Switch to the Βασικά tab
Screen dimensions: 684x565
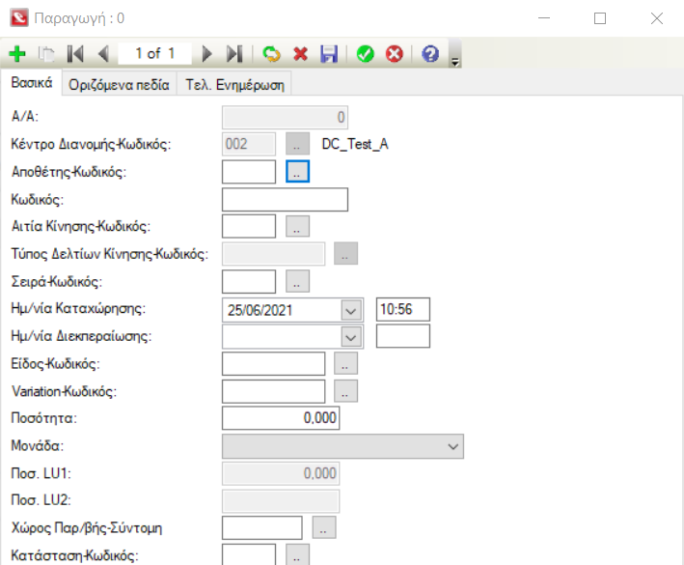32,82
